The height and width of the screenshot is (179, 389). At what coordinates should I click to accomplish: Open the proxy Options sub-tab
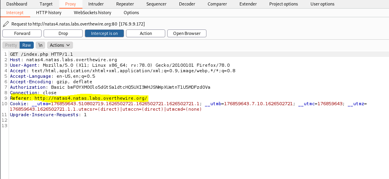[131, 13]
